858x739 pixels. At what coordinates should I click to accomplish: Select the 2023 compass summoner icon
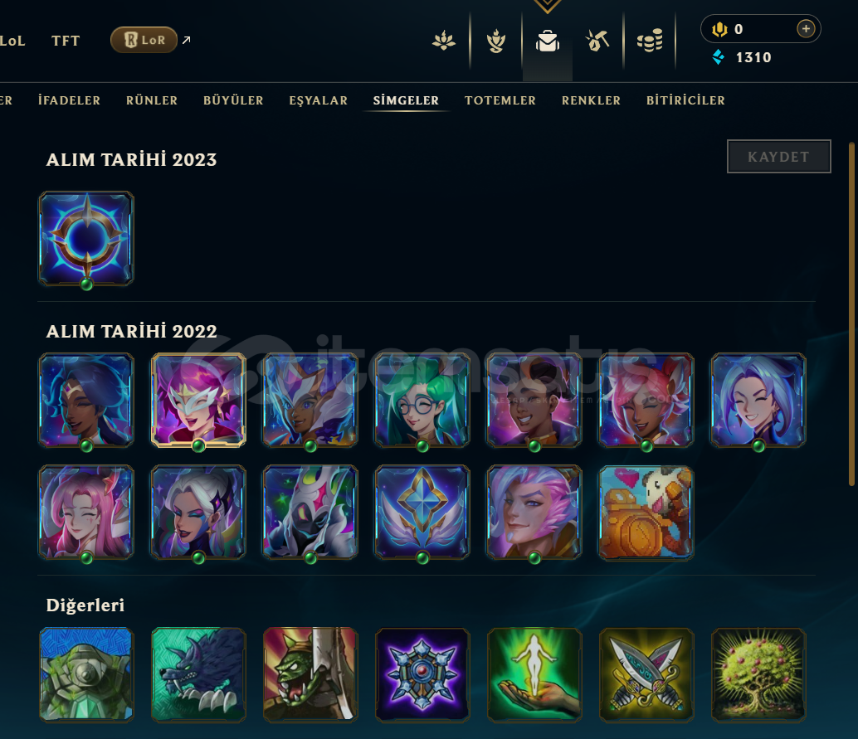coord(86,239)
